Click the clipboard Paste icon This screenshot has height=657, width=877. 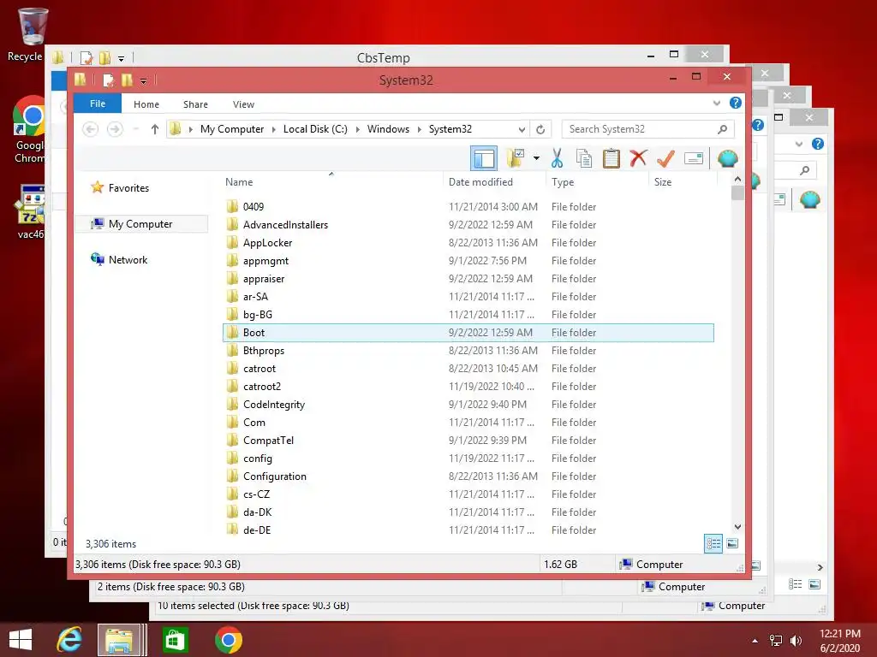pos(611,158)
